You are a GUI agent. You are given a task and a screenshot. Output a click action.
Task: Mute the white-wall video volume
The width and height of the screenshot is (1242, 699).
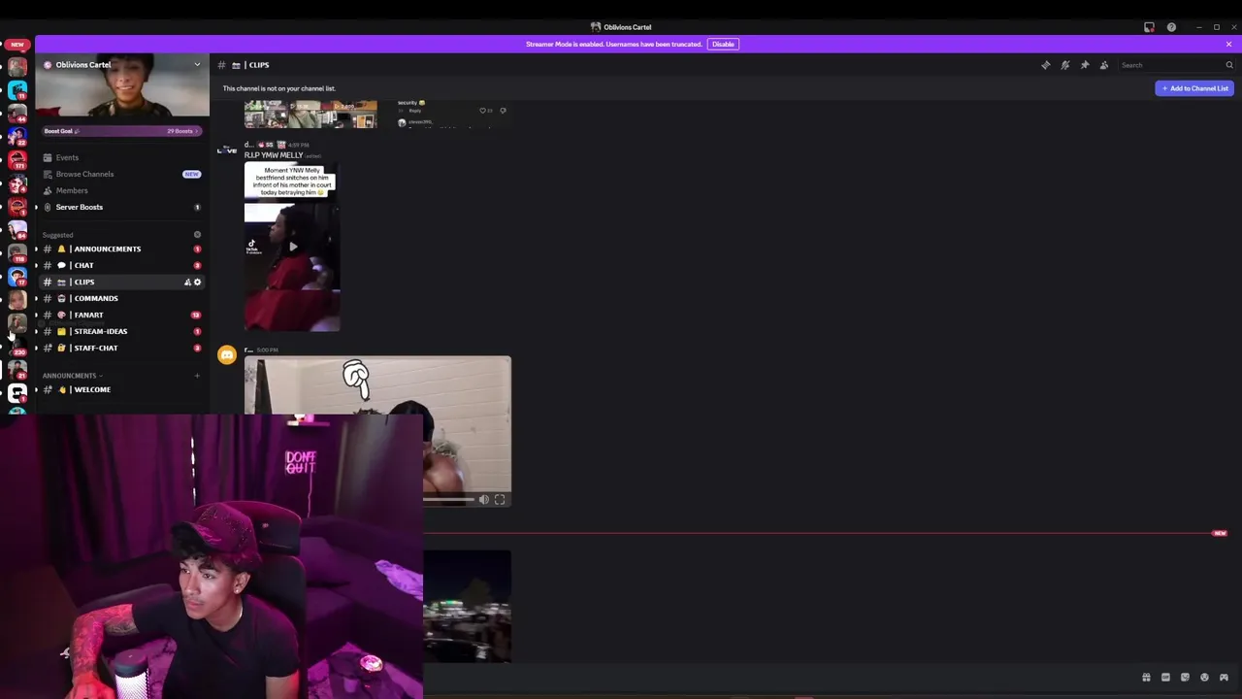click(x=484, y=500)
